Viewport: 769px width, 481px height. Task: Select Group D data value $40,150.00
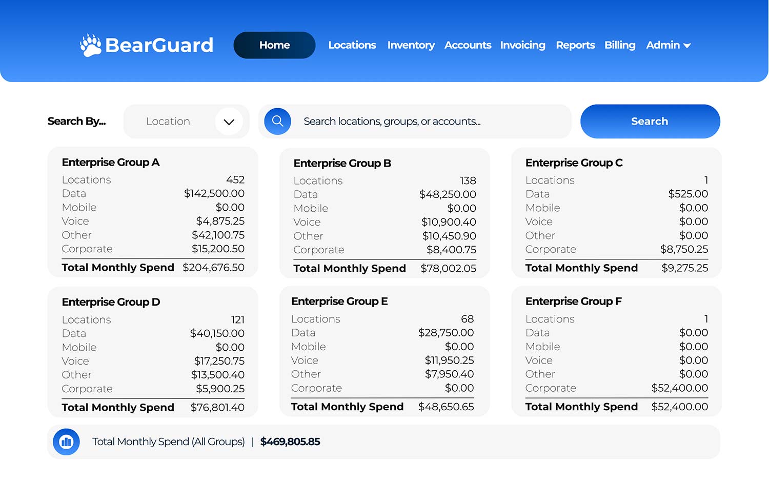tap(217, 334)
